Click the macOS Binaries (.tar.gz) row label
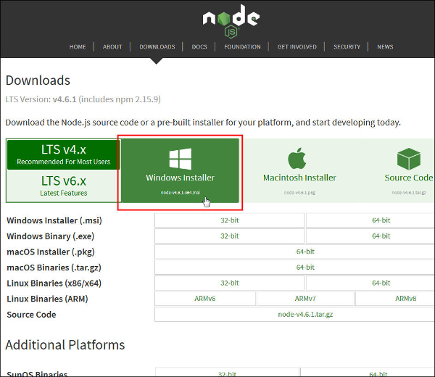The height and width of the screenshot is (377, 435). 54,268
